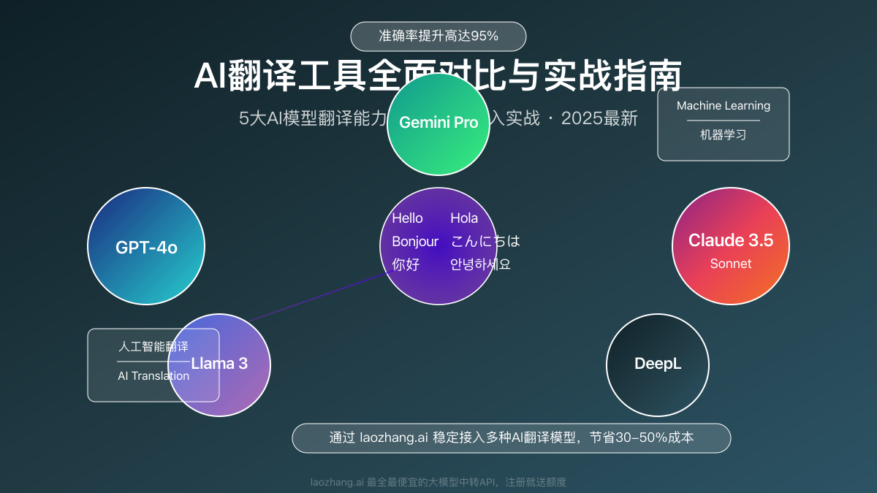Viewport: 877px width, 493px height.
Task: Click the "Sonnet" label under Claude 3.5
Action: 731,264
